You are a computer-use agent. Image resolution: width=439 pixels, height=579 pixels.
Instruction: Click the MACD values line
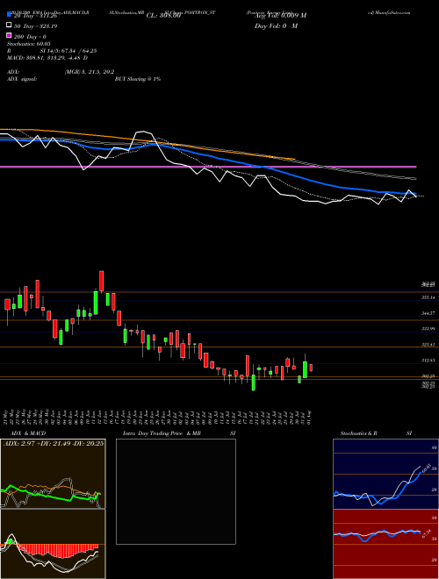point(47,58)
